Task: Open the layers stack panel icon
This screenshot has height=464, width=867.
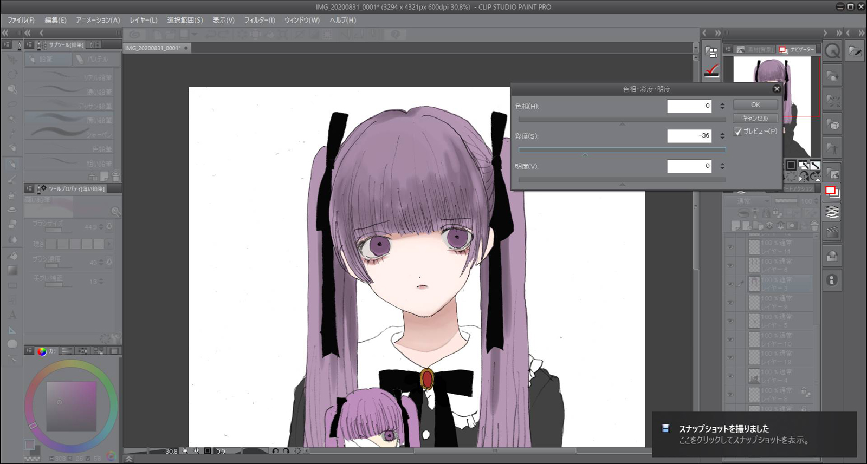Action: 832,212
